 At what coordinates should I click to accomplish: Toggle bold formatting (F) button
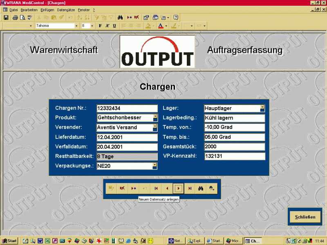[100, 26]
